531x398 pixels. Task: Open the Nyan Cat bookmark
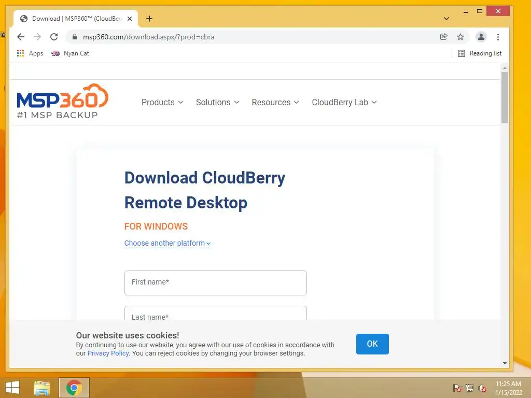click(x=70, y=53)
